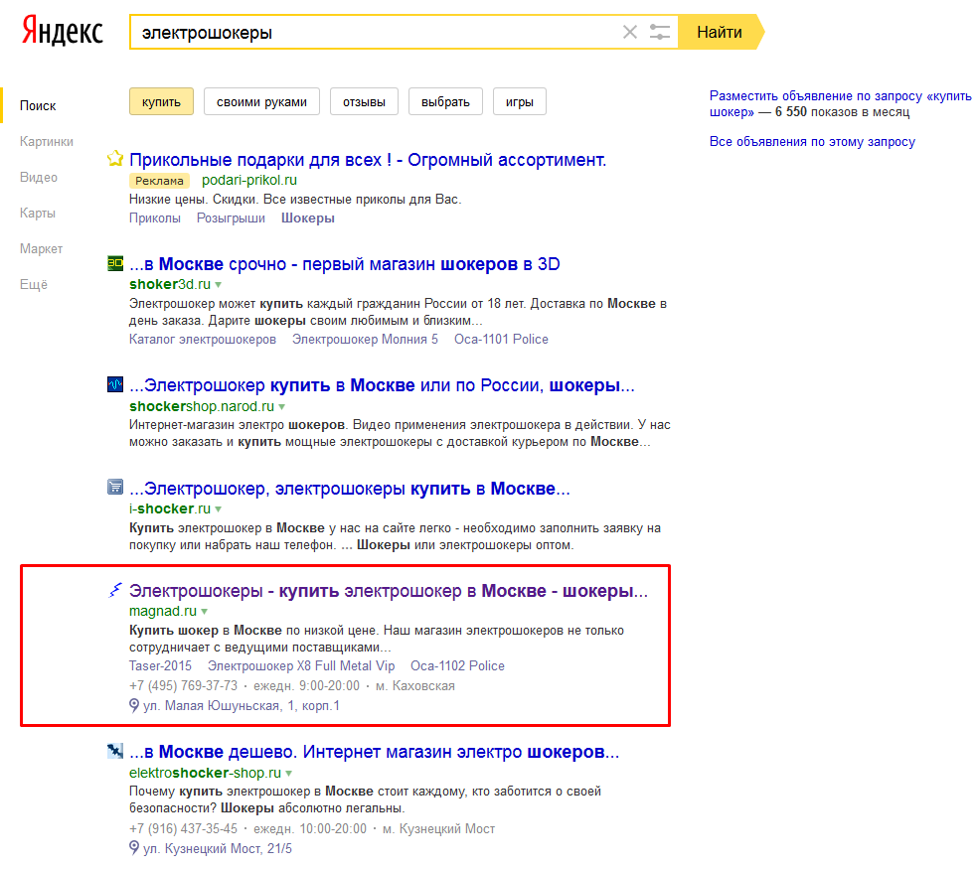Open the Шокеры sitelink

pyautogui.click(x=308, y=218)
